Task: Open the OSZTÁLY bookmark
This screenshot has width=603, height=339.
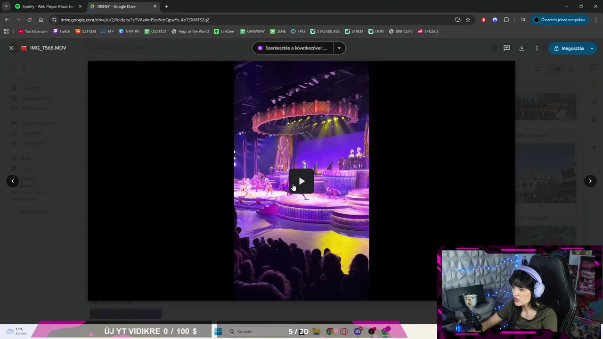Action: tap(155, 32)
